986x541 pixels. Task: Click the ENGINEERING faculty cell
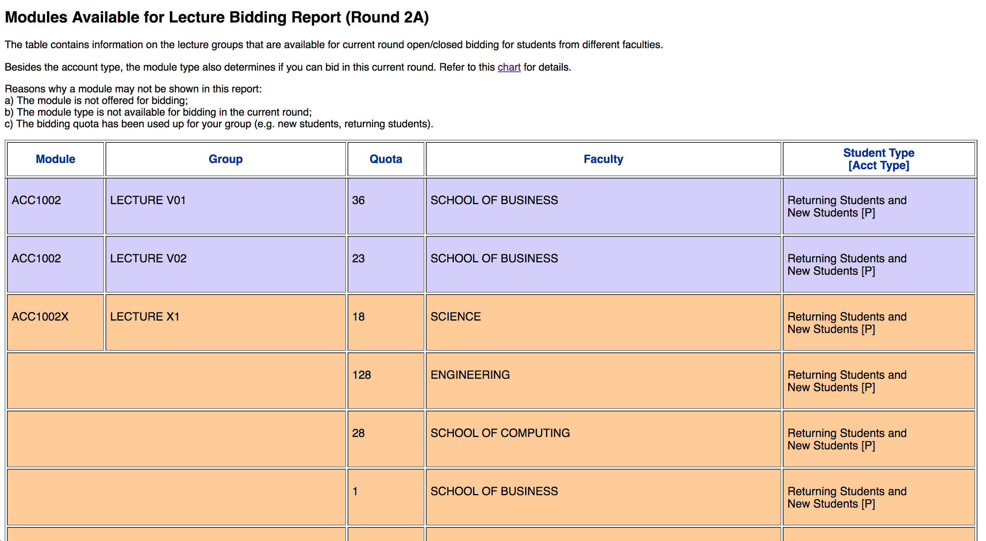tap(470, 375)
